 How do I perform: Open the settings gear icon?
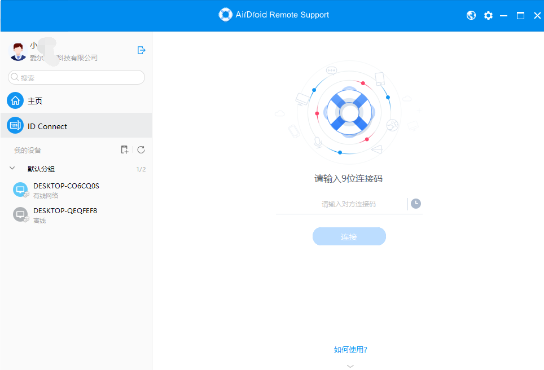488,15
